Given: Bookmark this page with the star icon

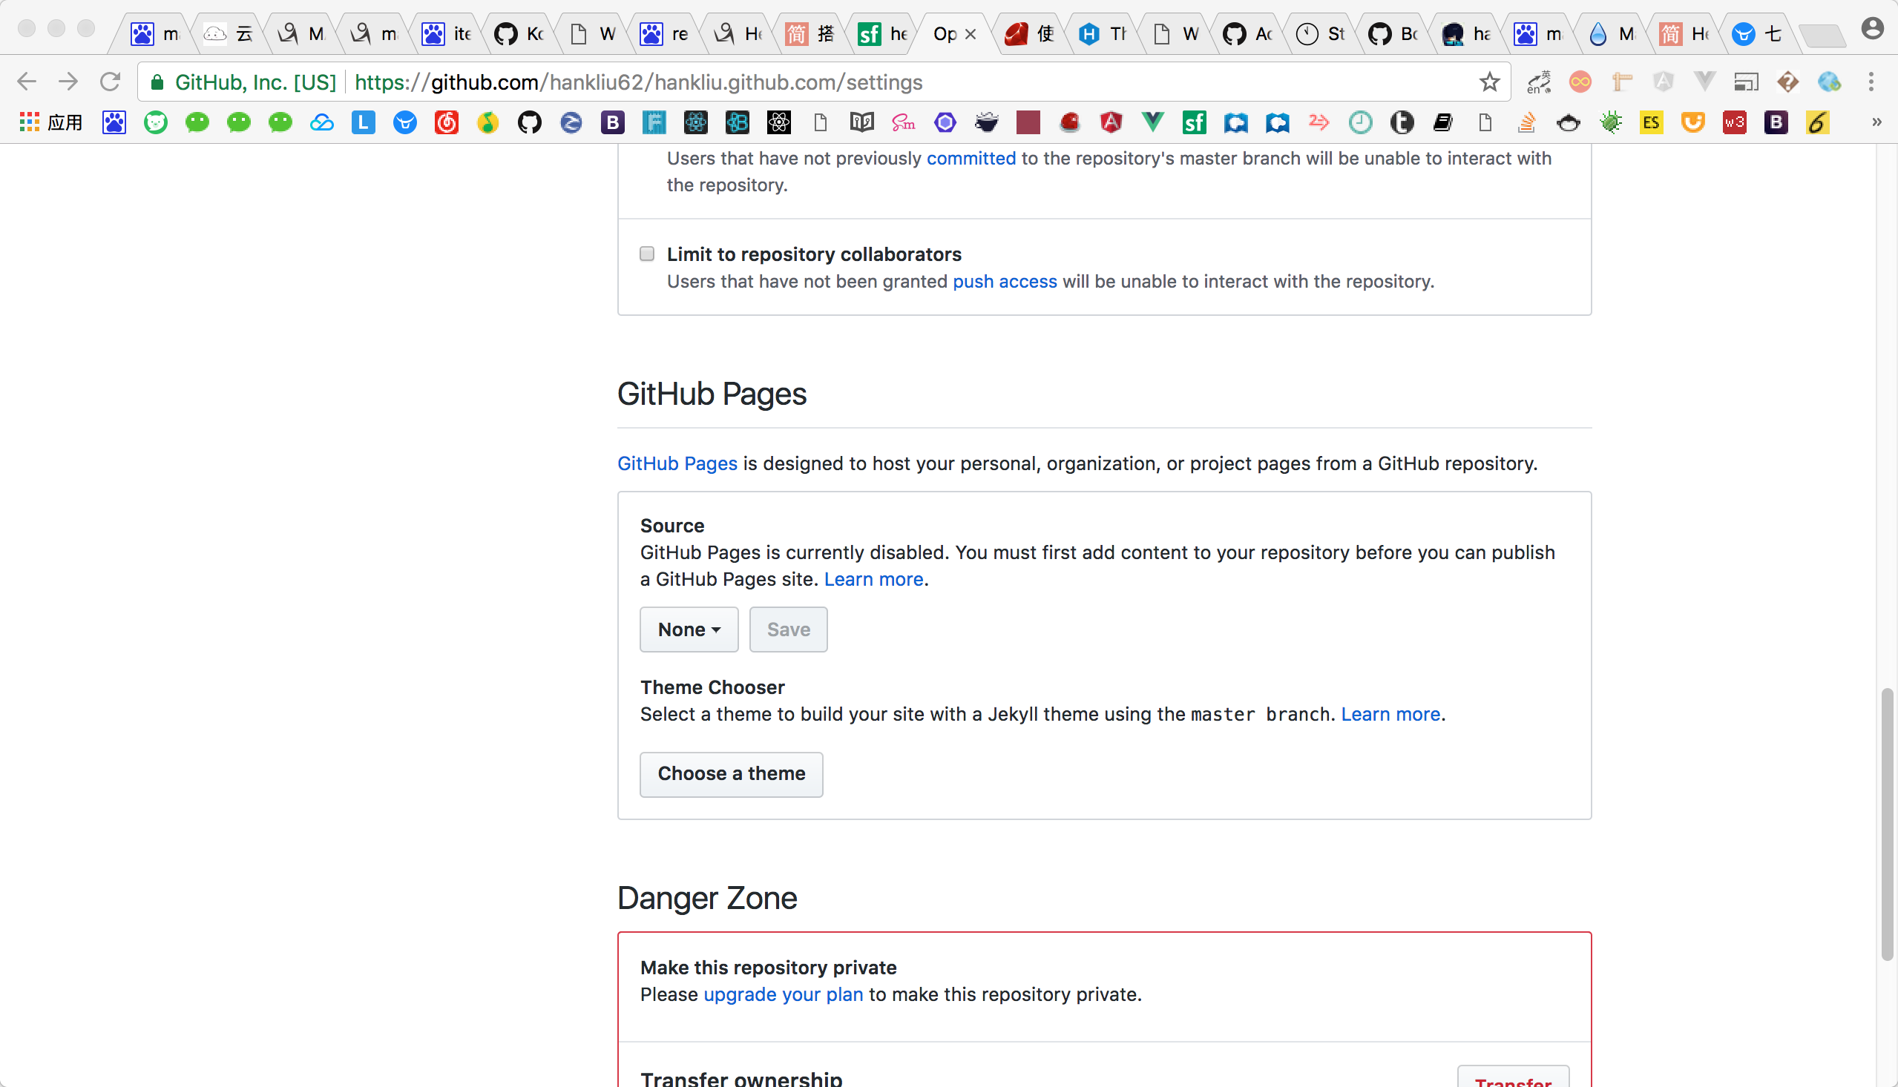Looking at the screenshot, I should (x=1488, y=82).
